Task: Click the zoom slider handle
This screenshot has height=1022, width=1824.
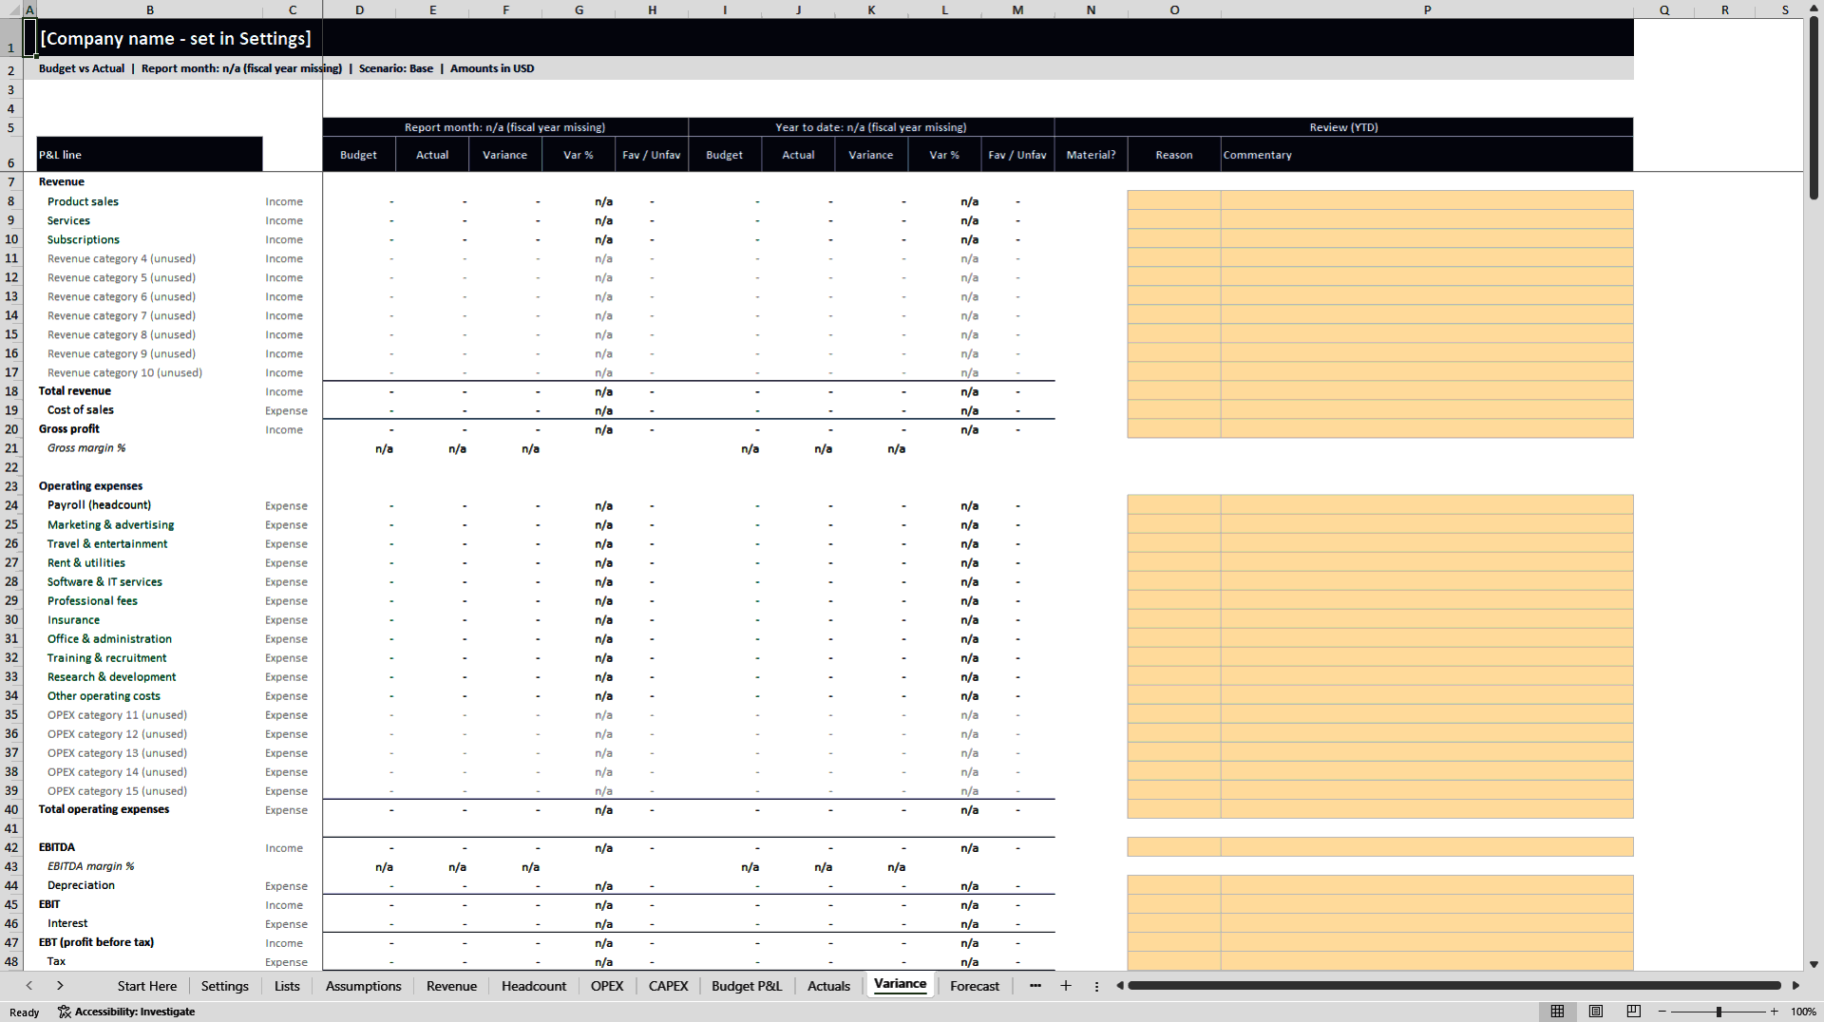Action: pyautogui.click(x=1719, y=1012)
